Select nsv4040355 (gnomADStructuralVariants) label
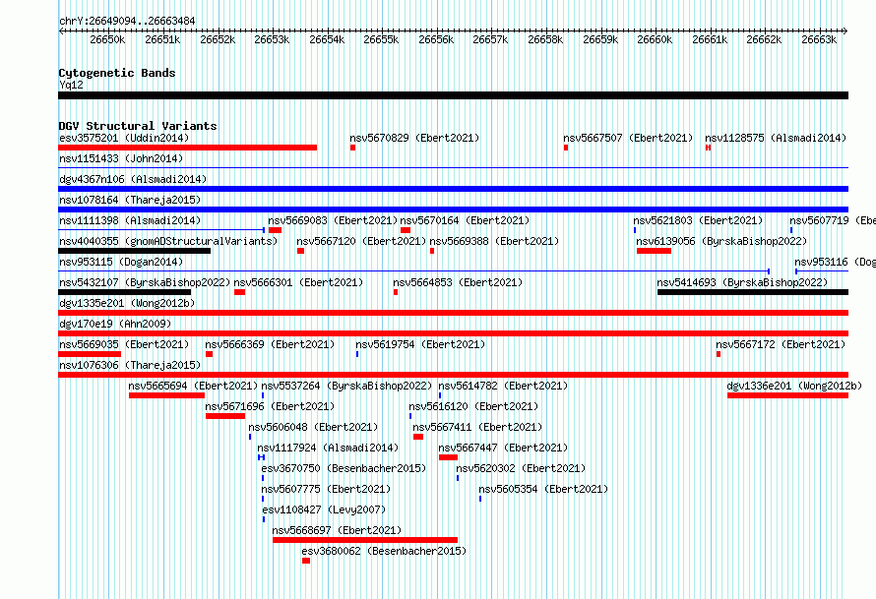This screenshot has width=876, height=599. (168, 241)
